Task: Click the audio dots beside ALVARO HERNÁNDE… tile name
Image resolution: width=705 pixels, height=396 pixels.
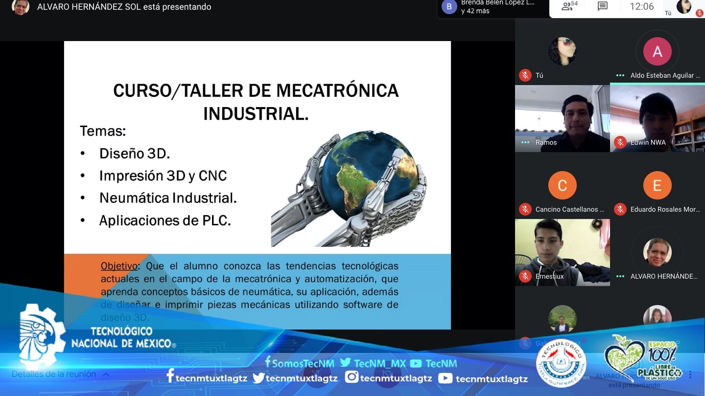Action: (x=620, y=276)
